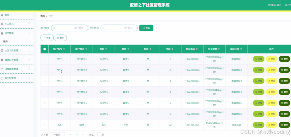Viewport: 291px width, 137px height.
Task: Sort by 籍贯 column arrows
Action: tap(128, 49)
